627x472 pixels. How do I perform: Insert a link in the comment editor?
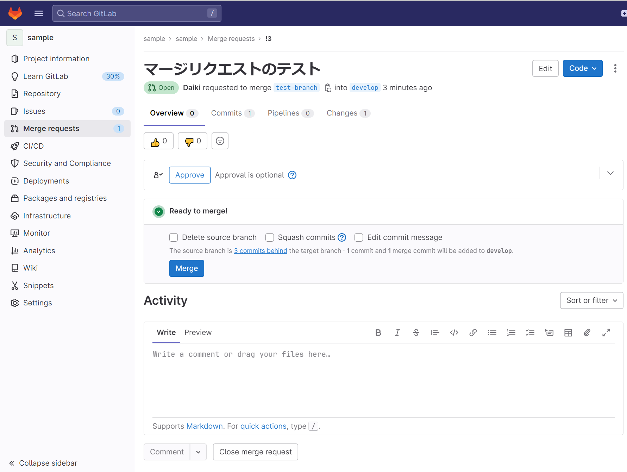tap(473, 332)
